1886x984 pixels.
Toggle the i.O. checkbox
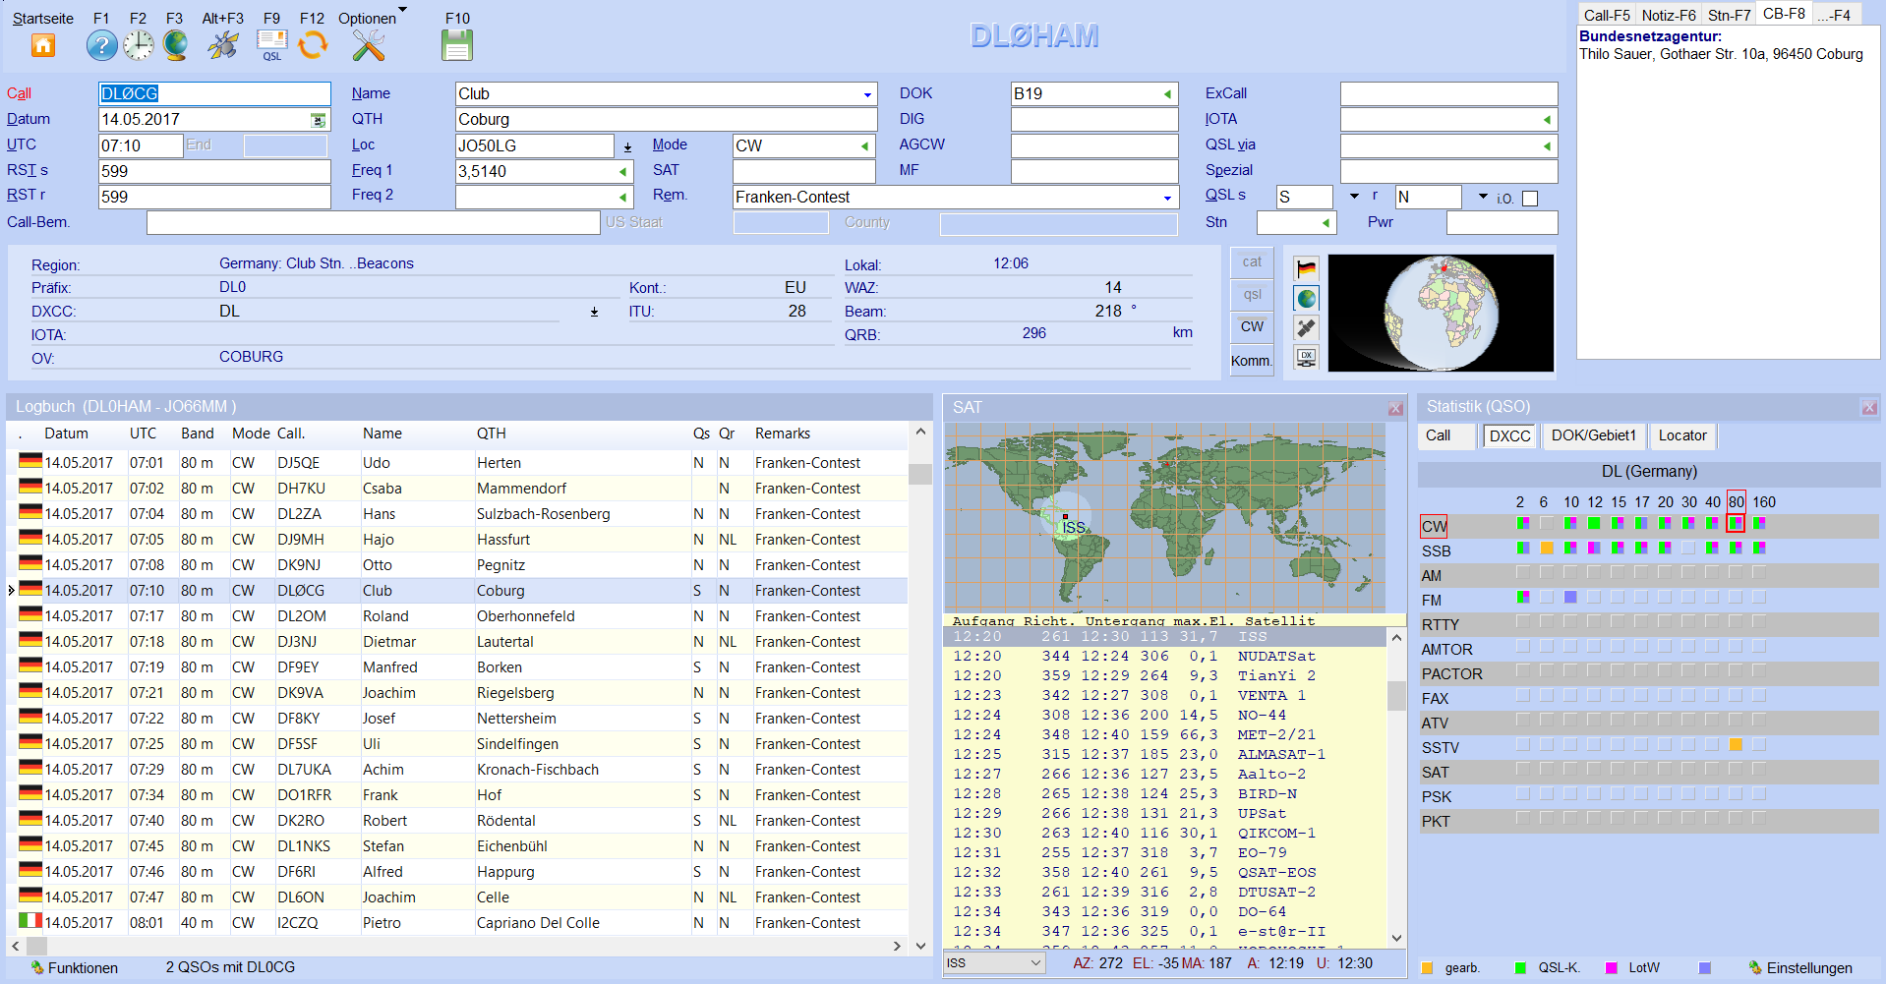click(1530, 199)
